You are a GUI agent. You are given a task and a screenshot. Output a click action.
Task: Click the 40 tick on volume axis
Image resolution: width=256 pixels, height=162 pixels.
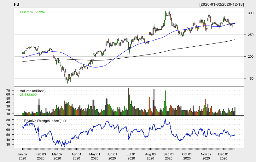pyautogui.click(x=9, y=102)
